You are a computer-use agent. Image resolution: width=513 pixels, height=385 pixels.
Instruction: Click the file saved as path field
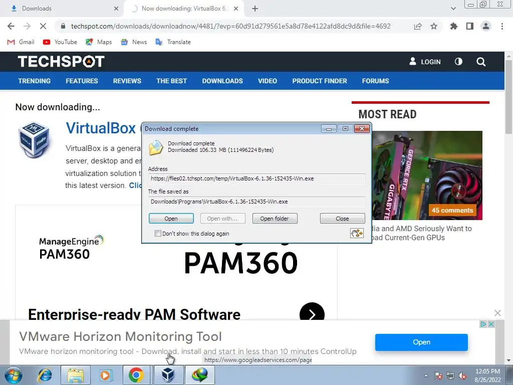pos(256,202)
